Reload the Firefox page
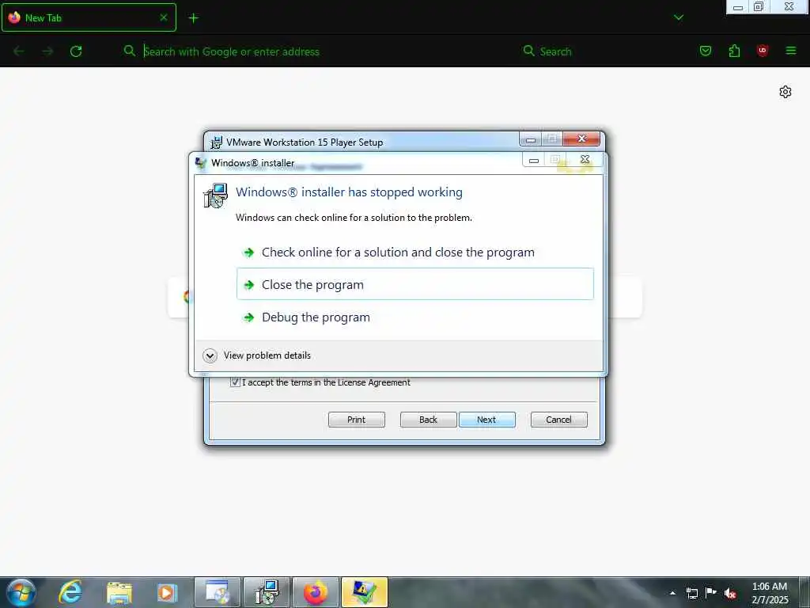The width and height of the screenshot is (810, 608). click(x=76, y=51)
